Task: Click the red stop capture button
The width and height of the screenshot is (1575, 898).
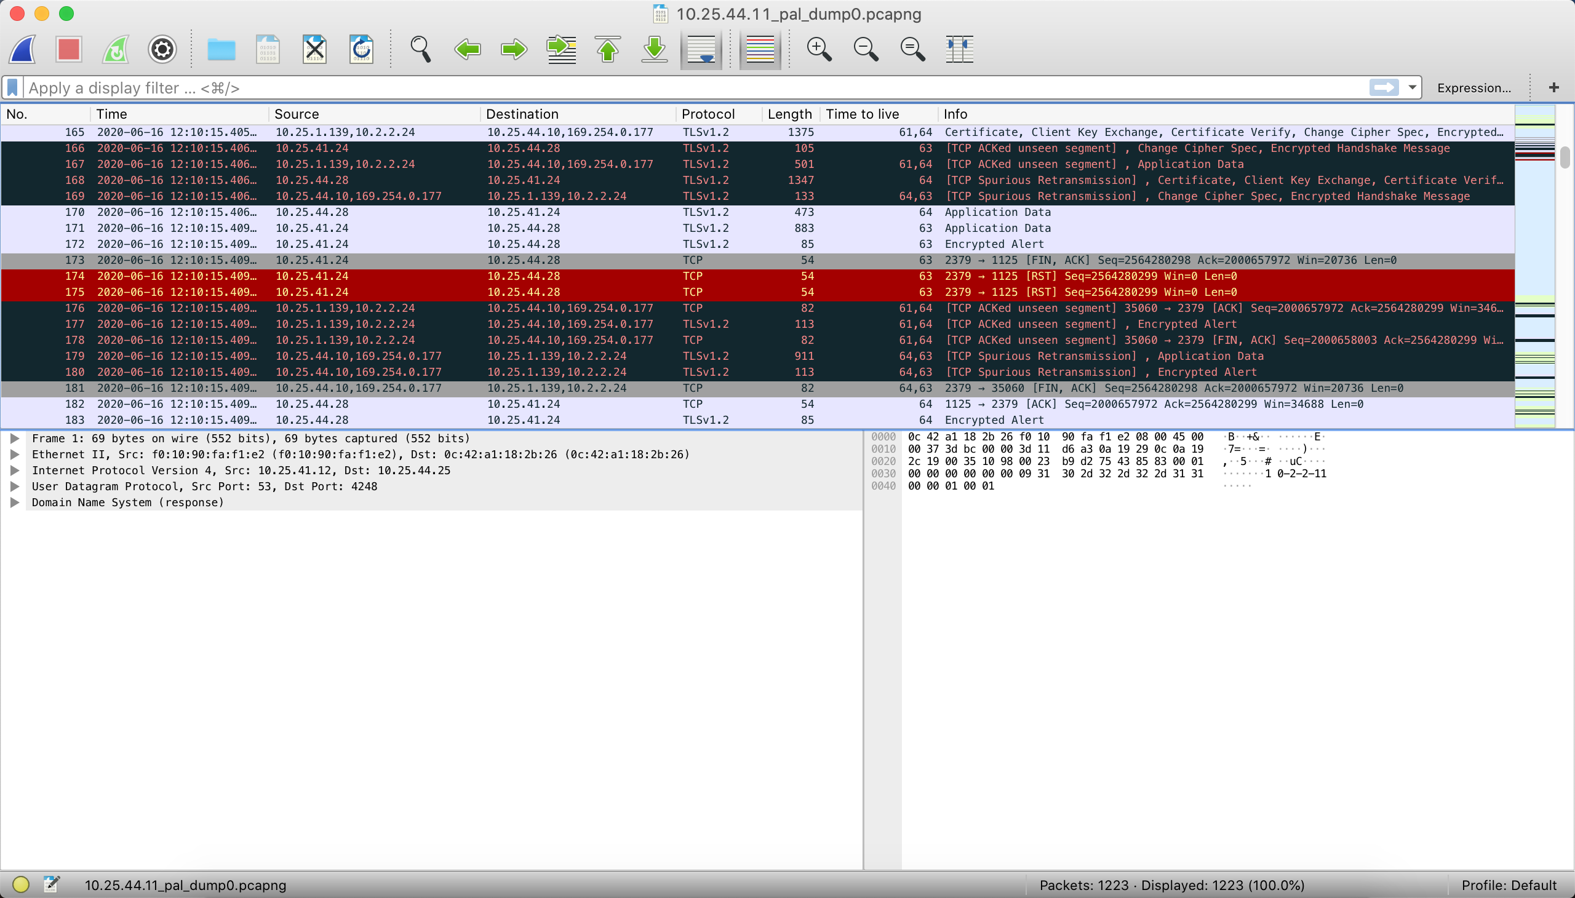Action: [x=68, y=49]
